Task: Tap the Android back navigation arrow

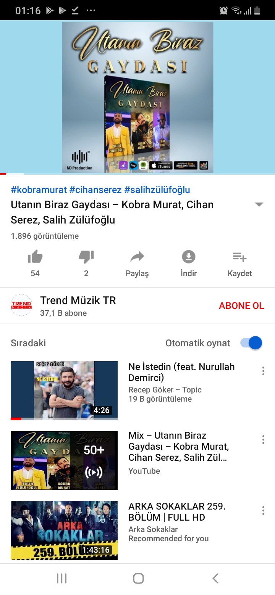Action: pyautogui.click(x=215, y=579)
